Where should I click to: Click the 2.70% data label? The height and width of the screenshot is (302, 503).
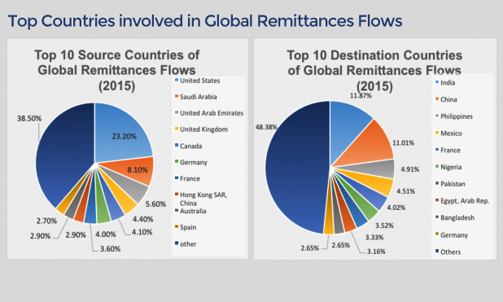click(x=46, y=221)
